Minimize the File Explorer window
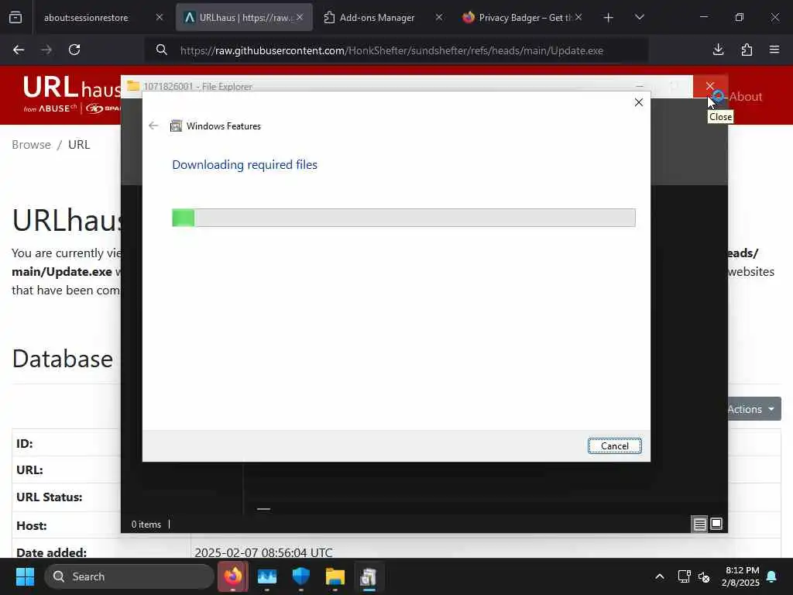 coord(640,87)
